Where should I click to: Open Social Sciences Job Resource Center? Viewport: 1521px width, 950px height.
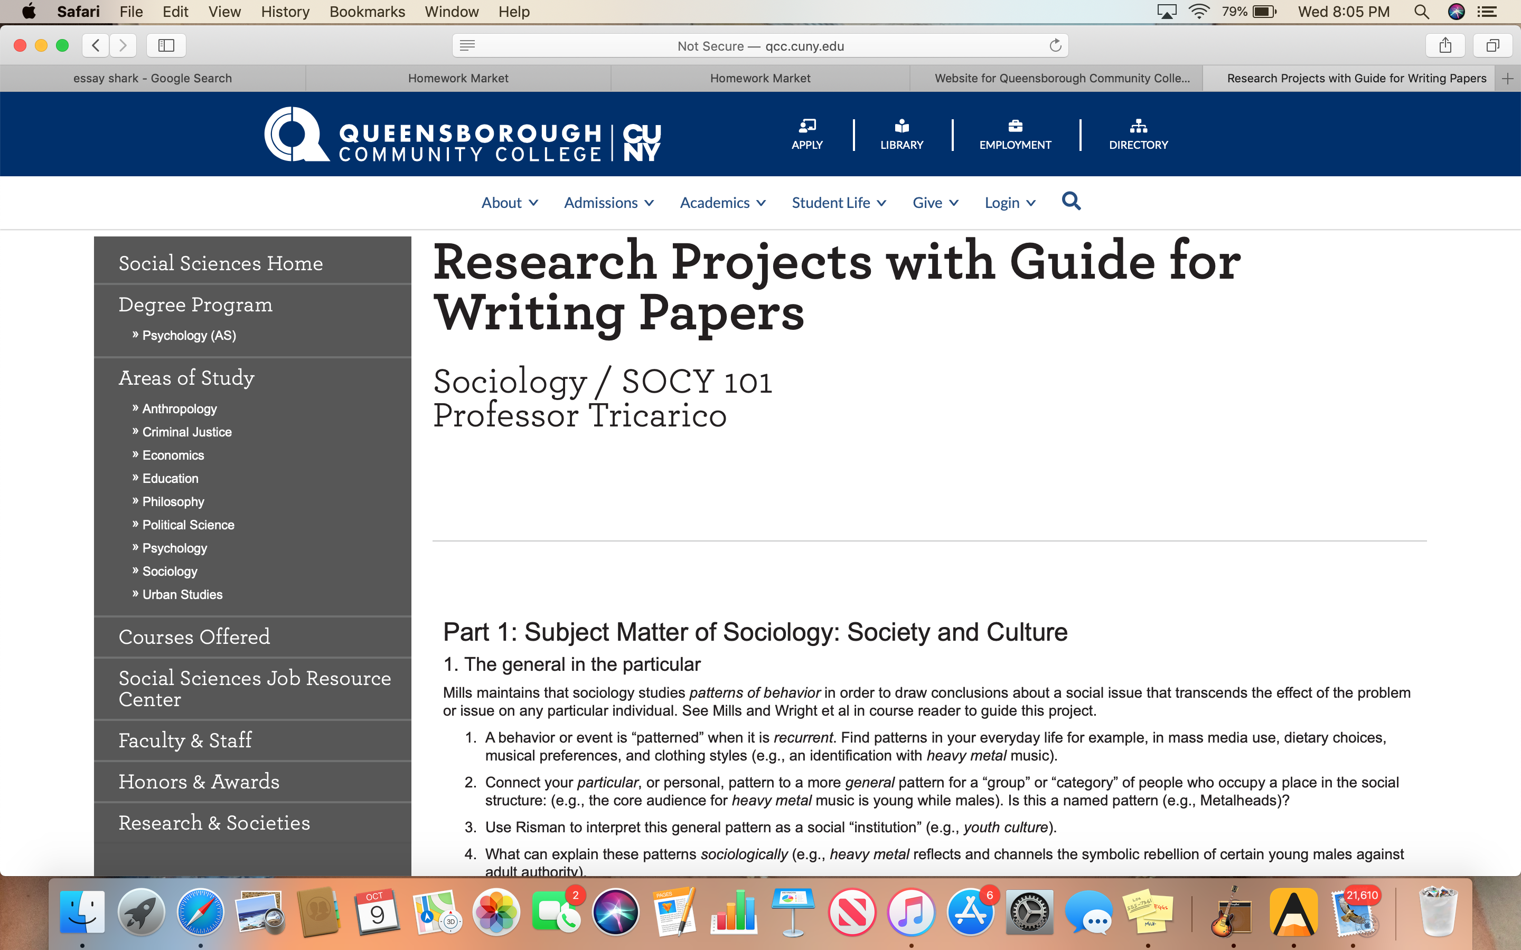tap(255, 689)
